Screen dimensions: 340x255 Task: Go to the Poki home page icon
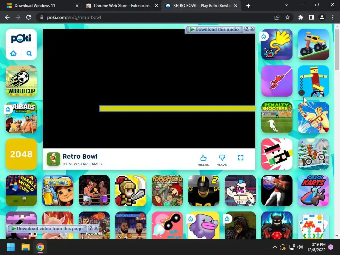coord(13,53)
